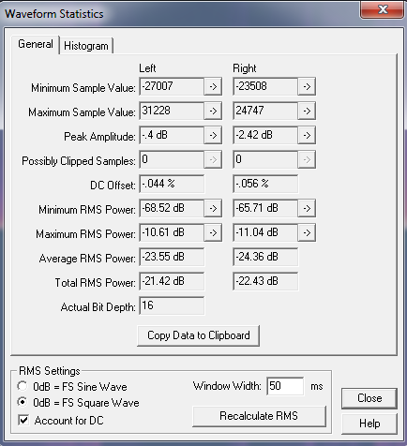
Task: Select 0dB = FS Sine Wave option
Action: click(23, 386)
